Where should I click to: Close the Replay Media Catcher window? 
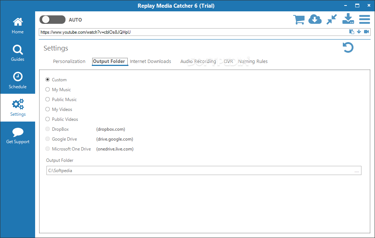click(x=369, y=5)
